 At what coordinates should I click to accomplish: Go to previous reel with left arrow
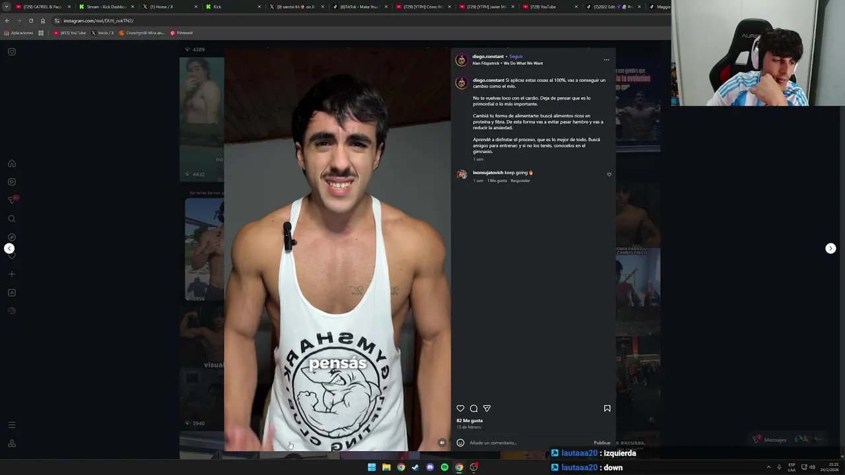pos(9,248)
